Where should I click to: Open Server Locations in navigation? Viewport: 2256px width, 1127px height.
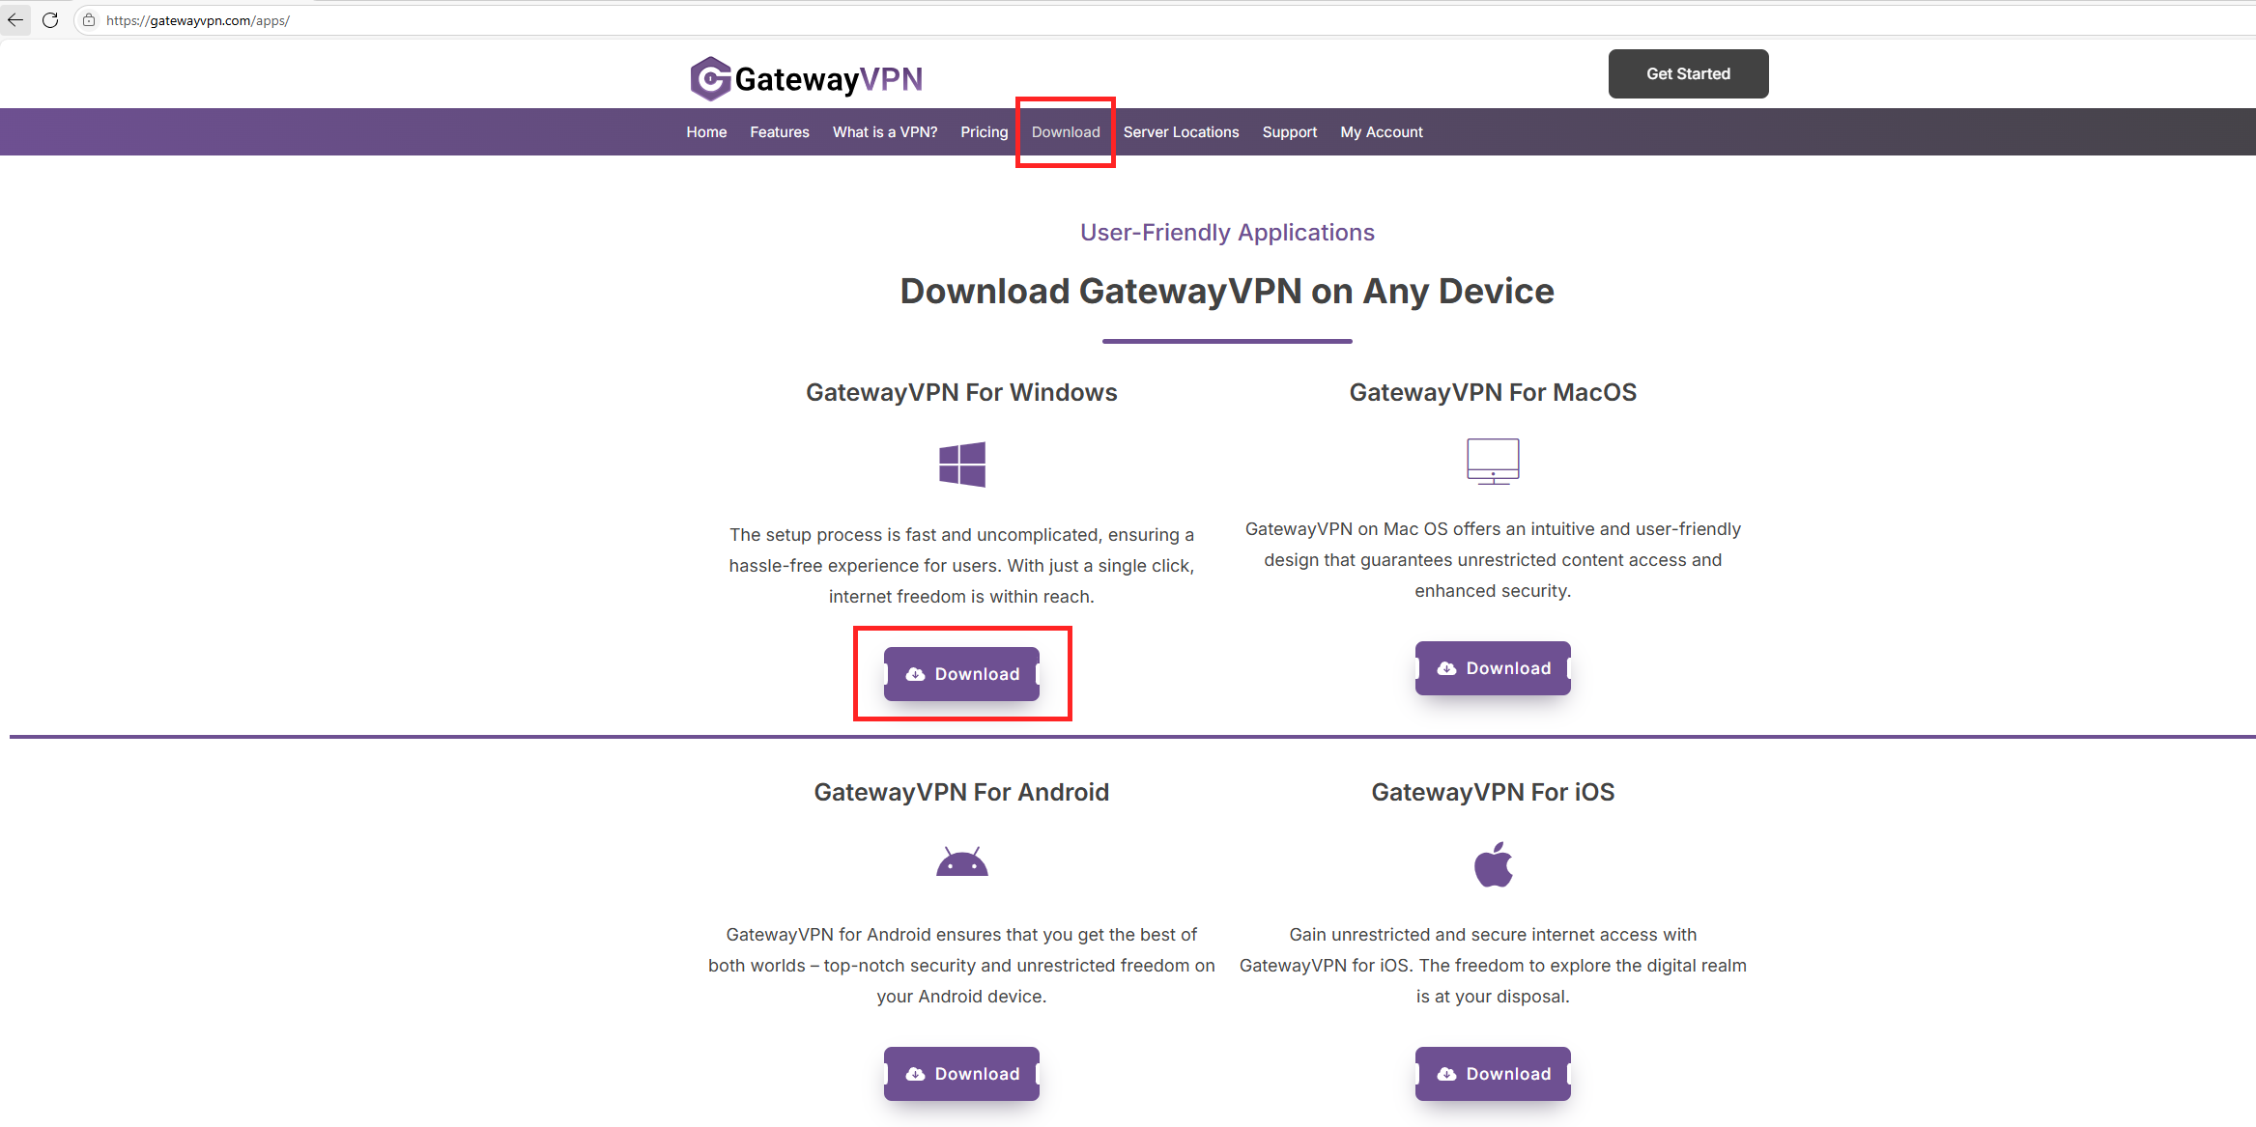1181,132
